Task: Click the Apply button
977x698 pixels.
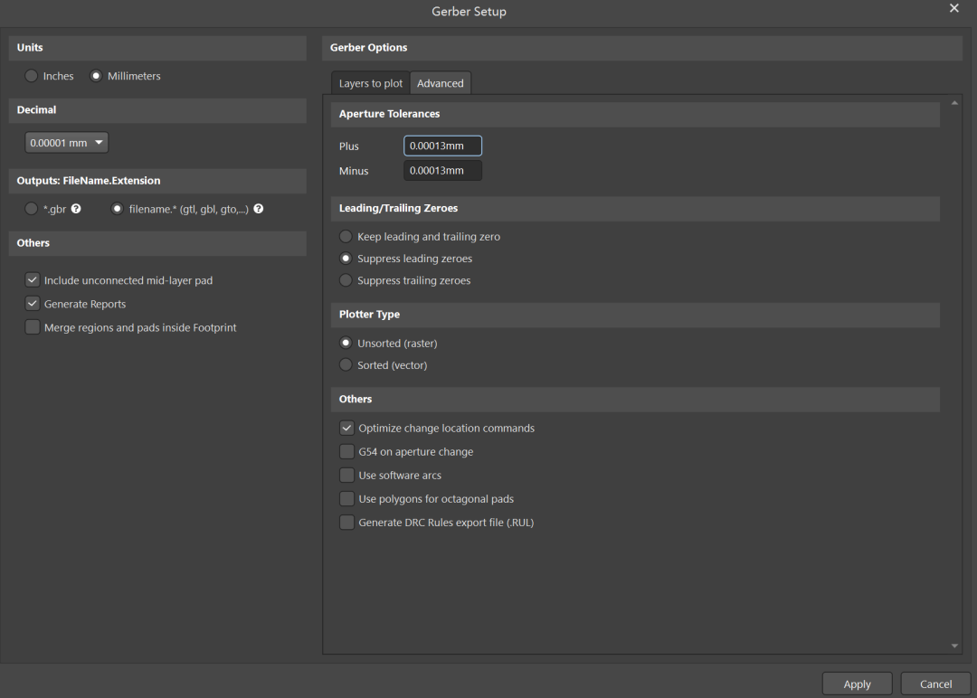Action: (857, 684)
